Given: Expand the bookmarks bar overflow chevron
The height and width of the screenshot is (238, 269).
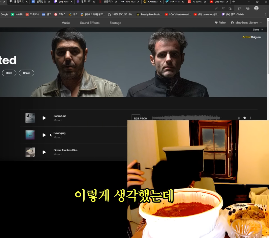Looking at the screenshot, I should [x=265, y=14].
